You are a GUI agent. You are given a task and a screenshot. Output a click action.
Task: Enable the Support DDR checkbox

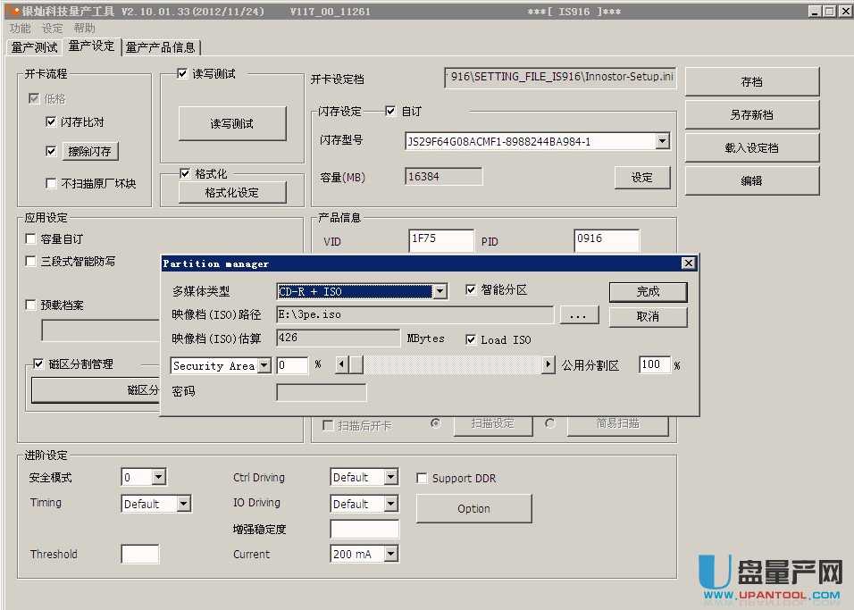tap(423, 479)
